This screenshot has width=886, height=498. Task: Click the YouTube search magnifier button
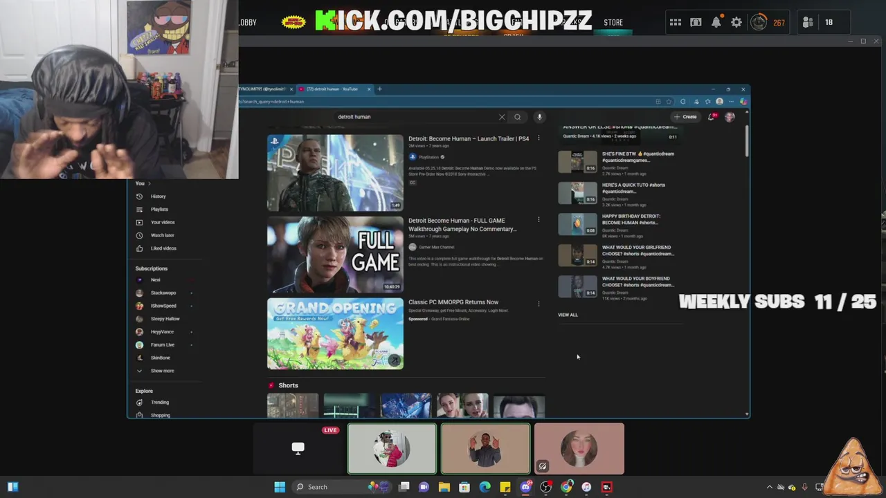[517, 117]
